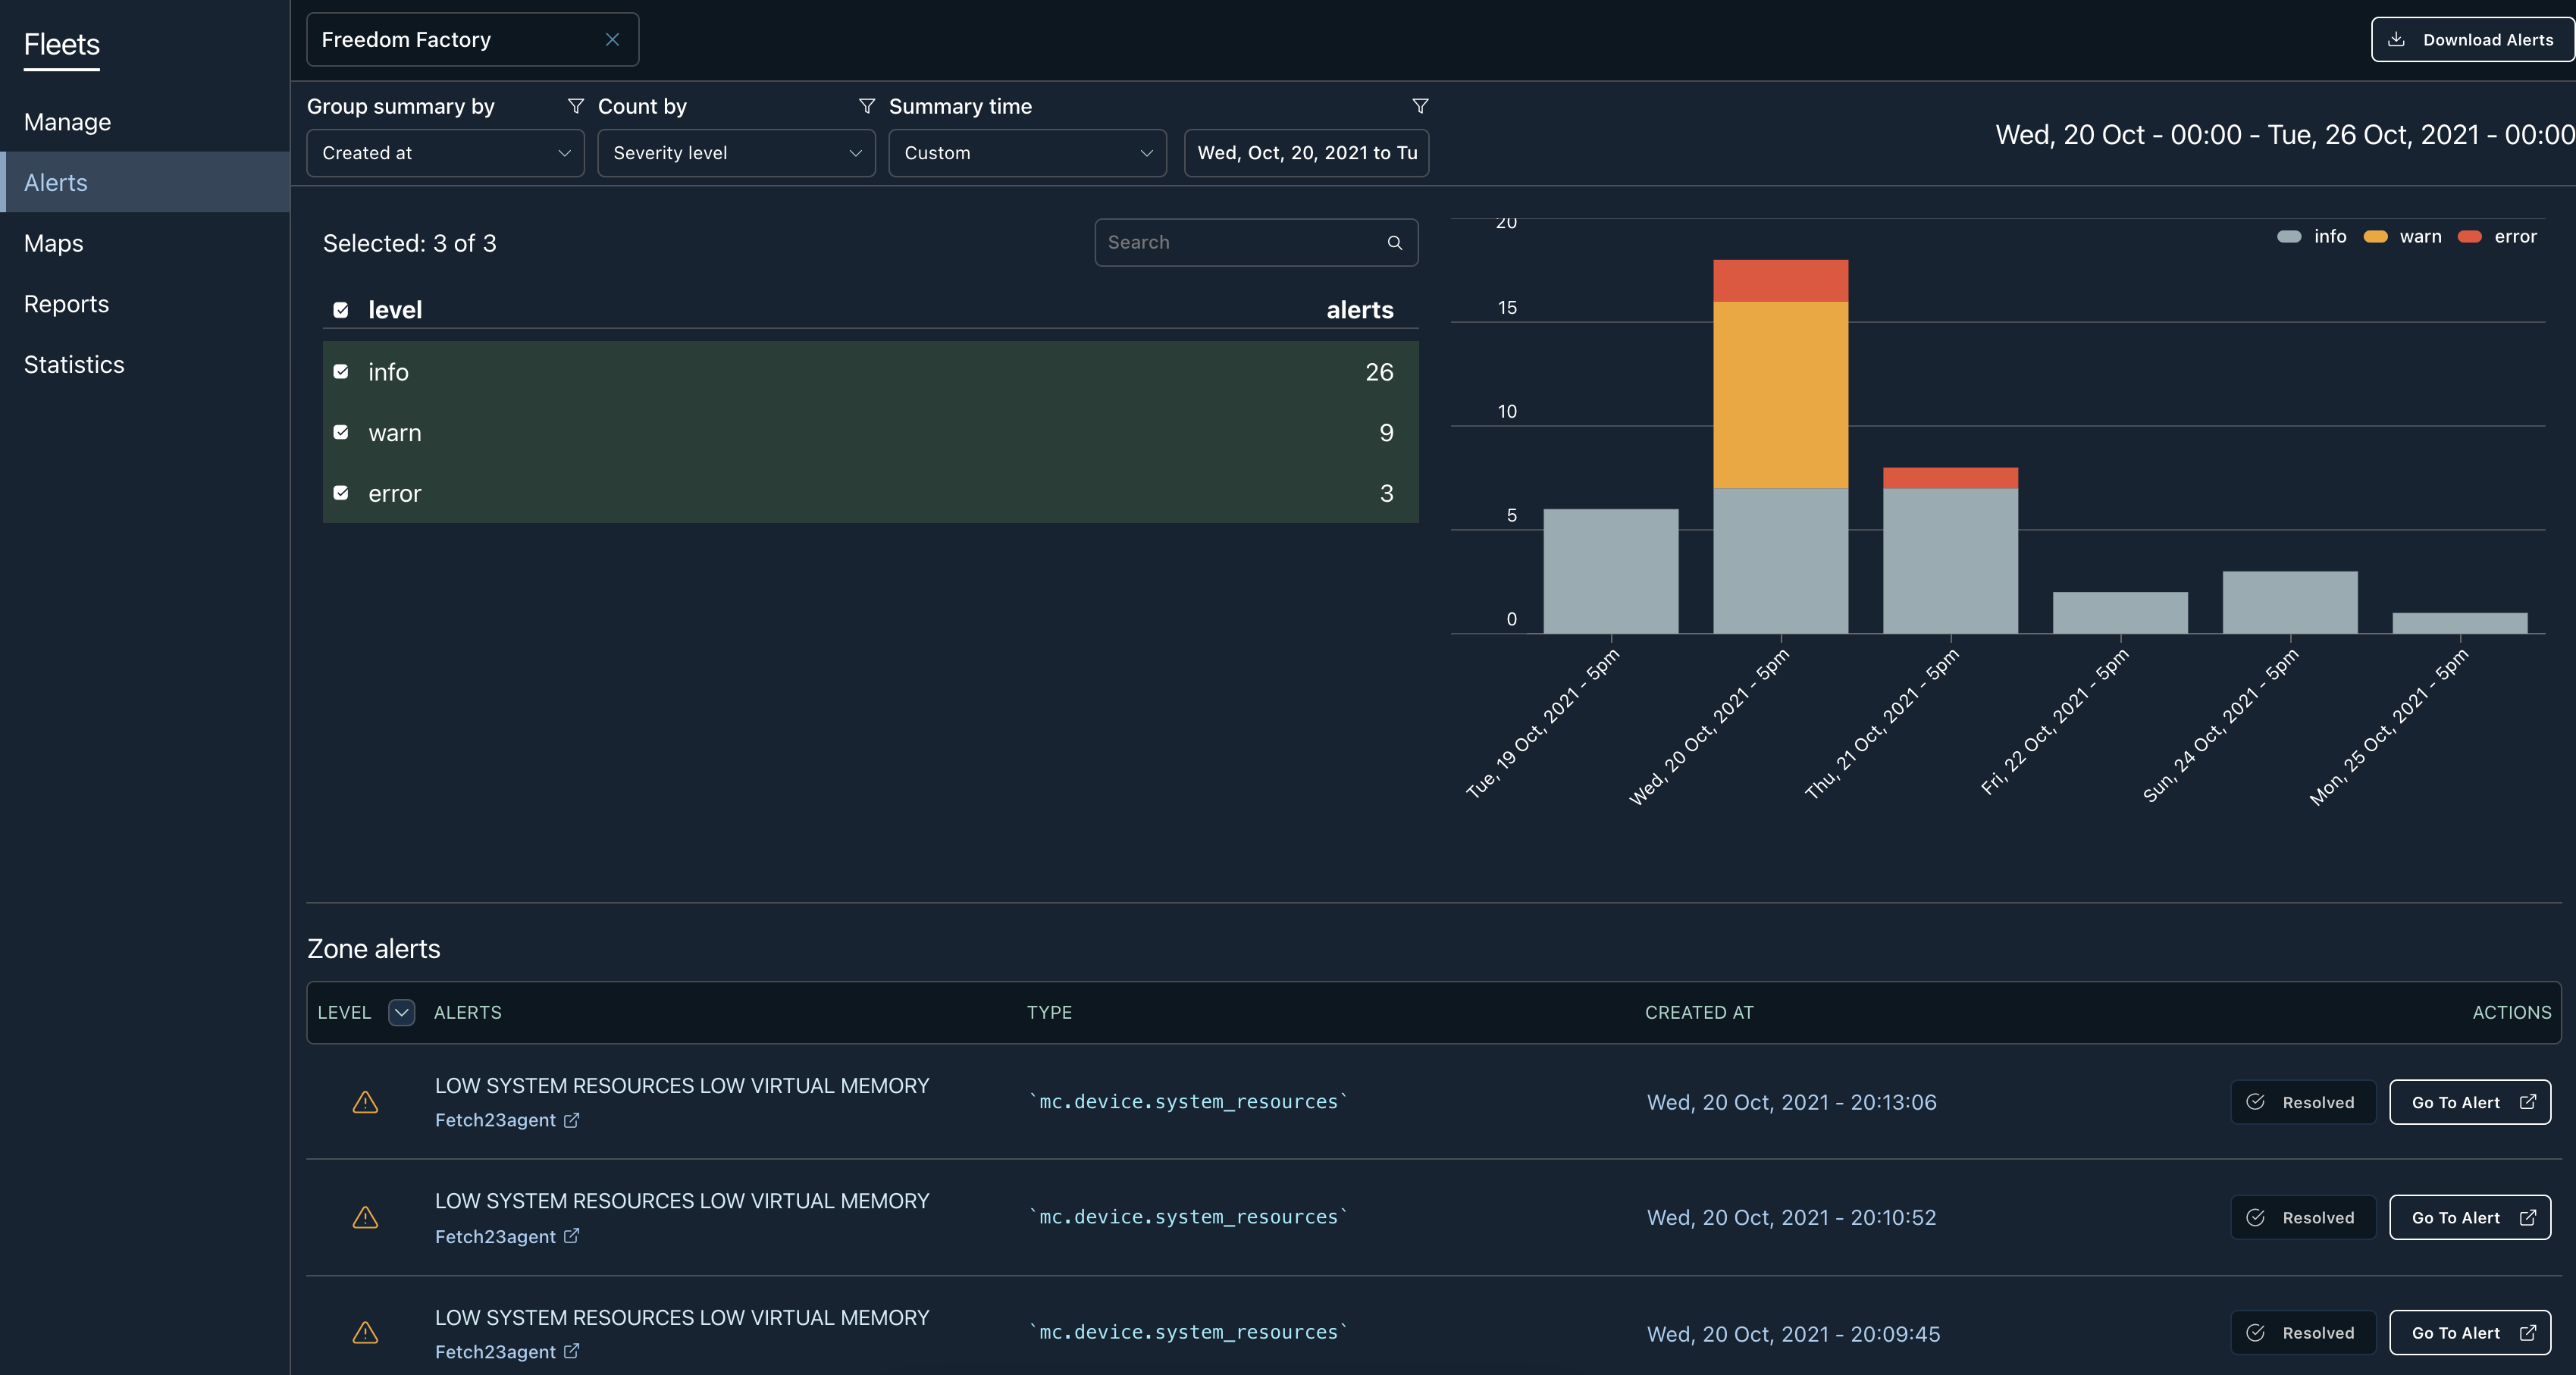
Task: Navigate to Maps in sidebar
Action: point(54,244)
